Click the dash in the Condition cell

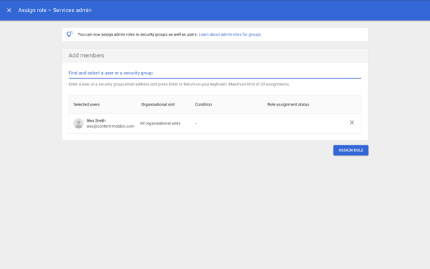196,124
